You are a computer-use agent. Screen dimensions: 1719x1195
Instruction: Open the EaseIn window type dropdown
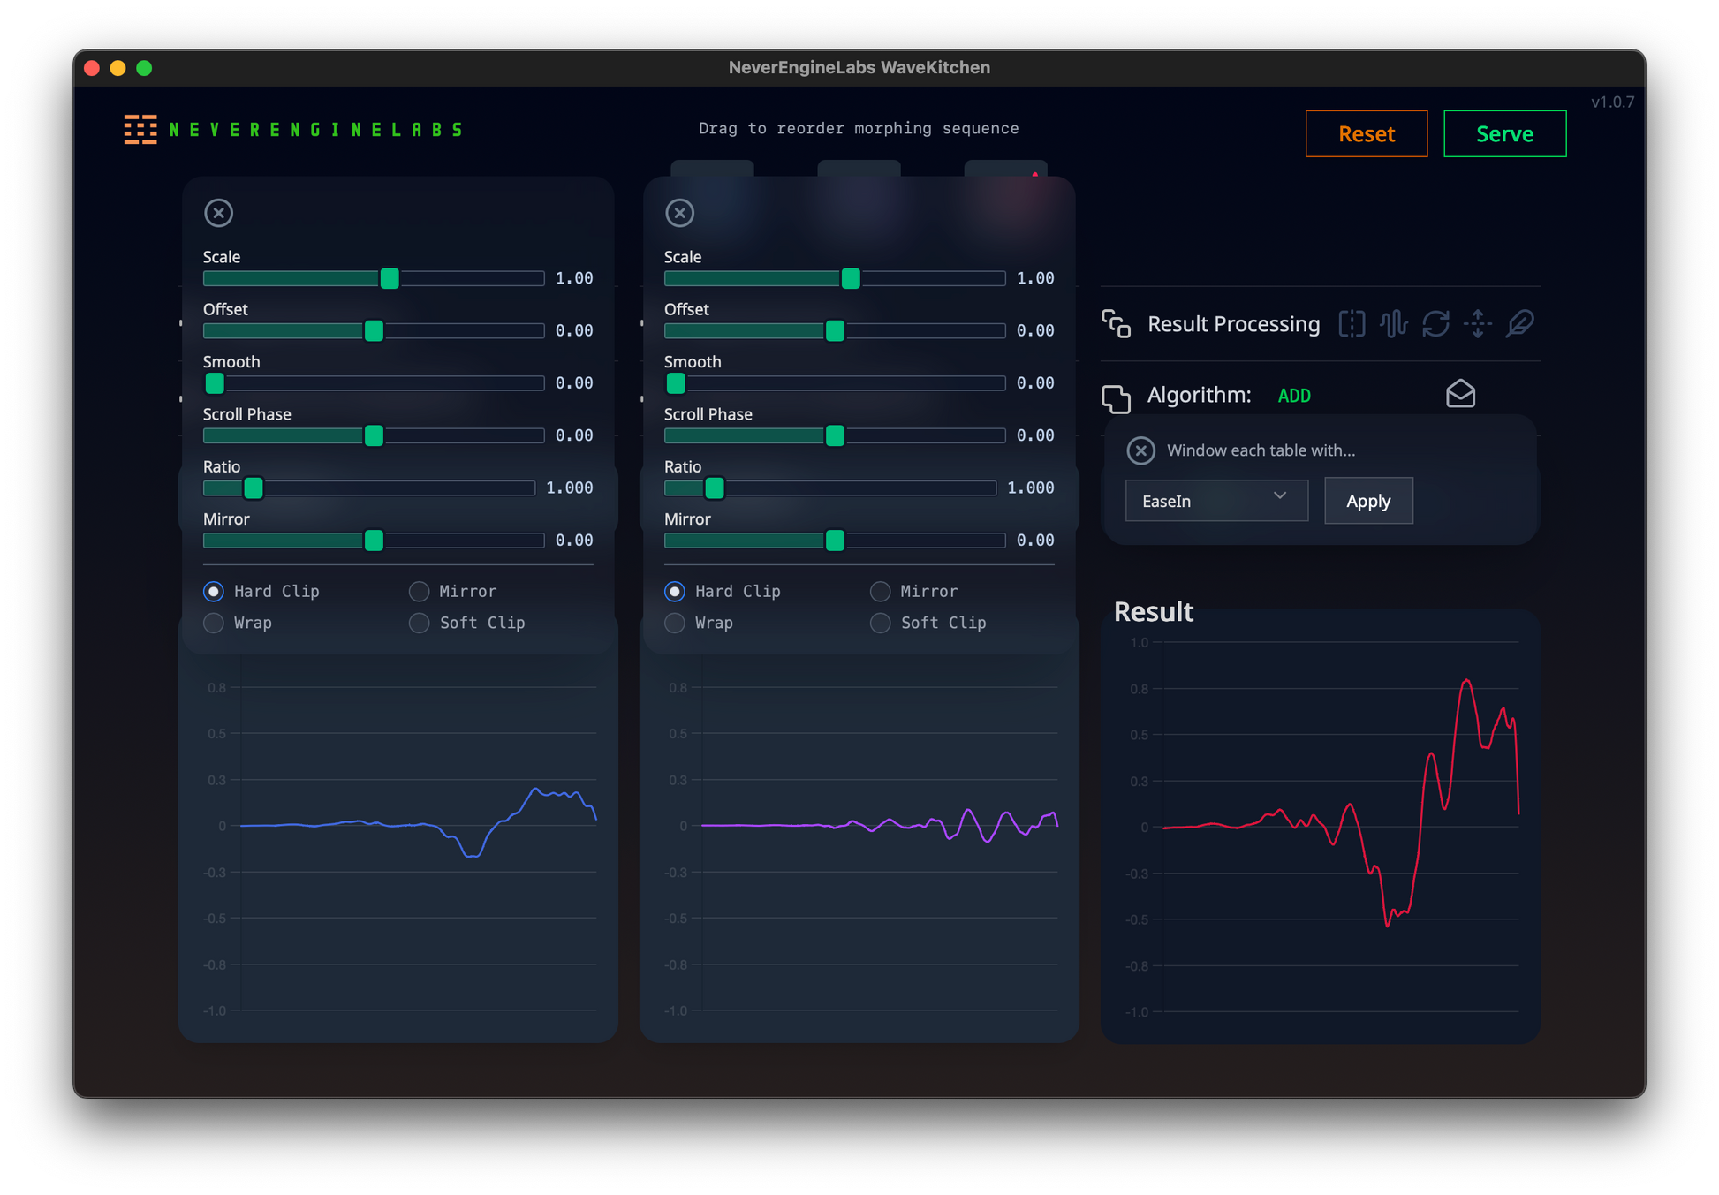click(x=1215, y=501)
